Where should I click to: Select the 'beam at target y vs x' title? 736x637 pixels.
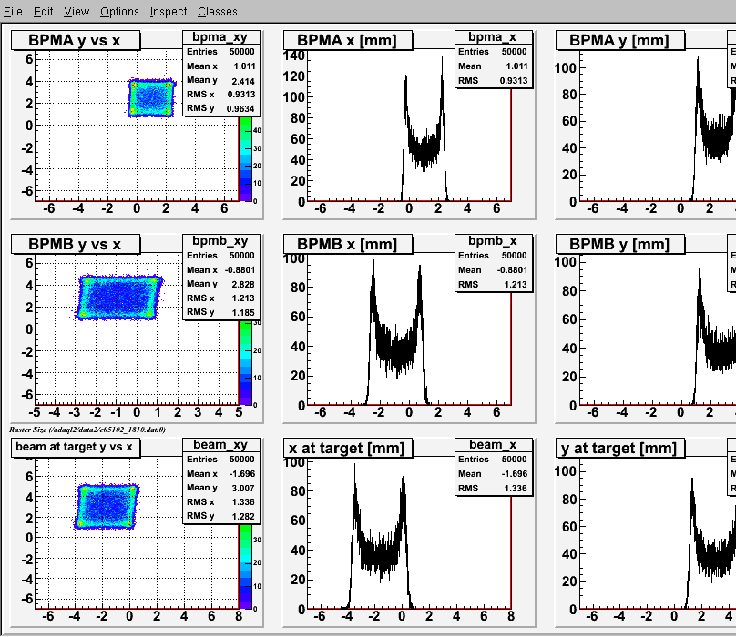pyautogui.click(x=76, y=448)
